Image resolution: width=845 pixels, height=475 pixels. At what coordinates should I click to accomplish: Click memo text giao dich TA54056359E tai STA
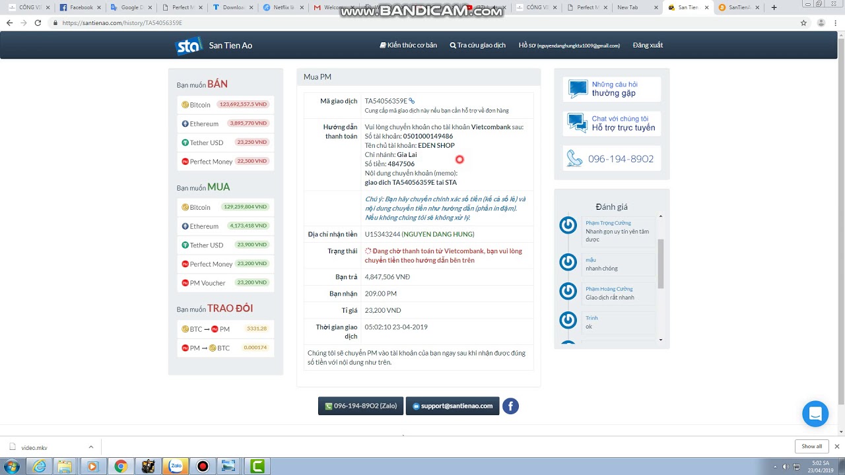coord(411,182)
